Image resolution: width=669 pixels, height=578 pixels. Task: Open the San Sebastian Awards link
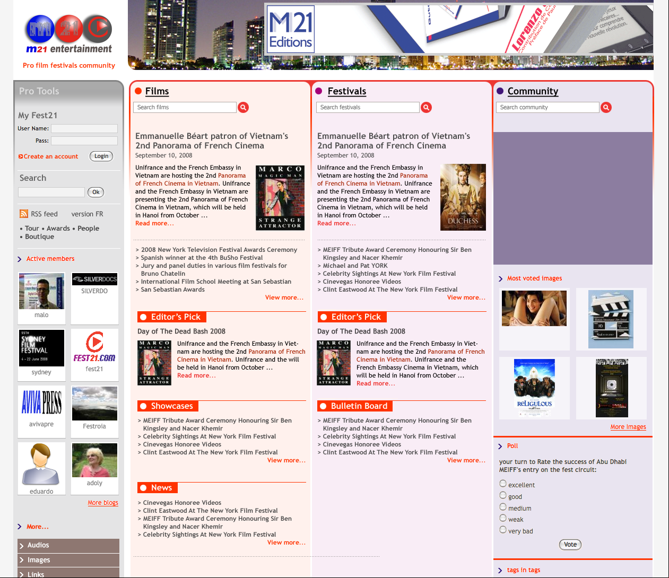(x=173, y=290)
